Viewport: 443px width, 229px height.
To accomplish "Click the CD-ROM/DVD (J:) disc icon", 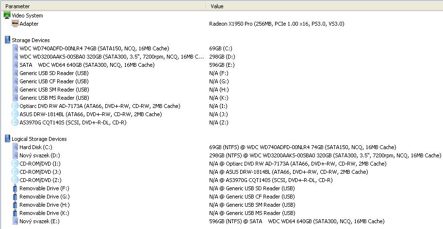I will point(15,171).
